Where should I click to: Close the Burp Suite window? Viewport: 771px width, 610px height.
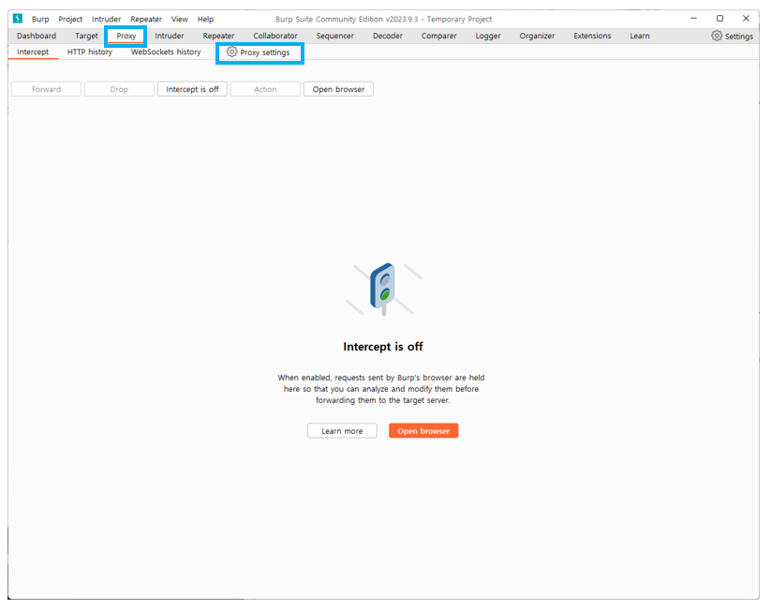pos(746,18)
